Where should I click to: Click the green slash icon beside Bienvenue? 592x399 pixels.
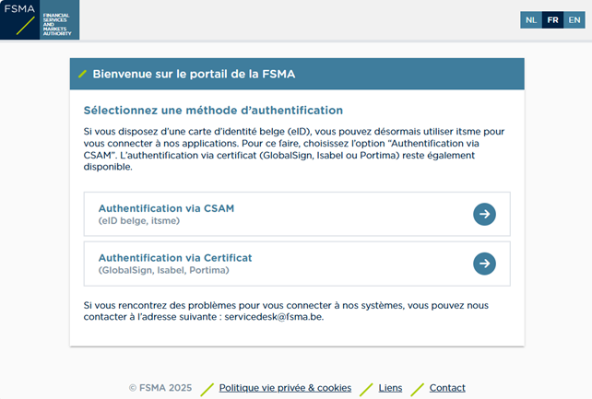click(x=83, y=74)
